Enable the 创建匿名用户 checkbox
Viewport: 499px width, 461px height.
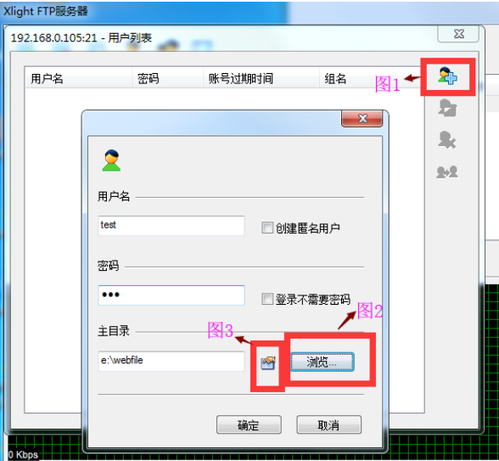tap(267, 228)
